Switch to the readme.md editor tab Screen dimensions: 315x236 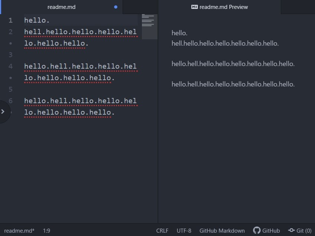click(x=61, y=7)
